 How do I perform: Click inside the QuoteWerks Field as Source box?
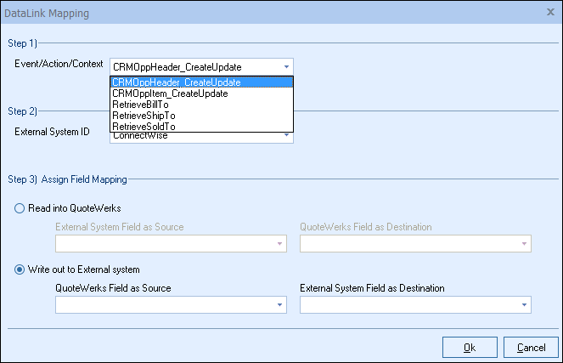click(x=163, y=305)
